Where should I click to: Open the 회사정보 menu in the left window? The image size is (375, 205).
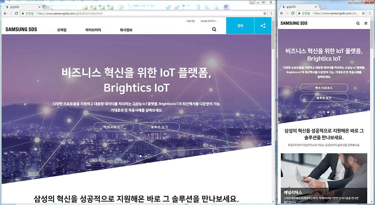tap(126, 30)
